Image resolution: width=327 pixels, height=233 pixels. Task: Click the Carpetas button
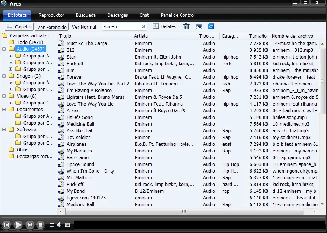pos(19,27)
